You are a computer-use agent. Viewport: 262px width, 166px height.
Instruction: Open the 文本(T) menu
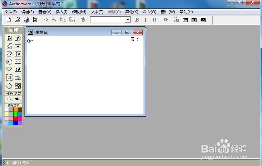(x=97, y=12)
